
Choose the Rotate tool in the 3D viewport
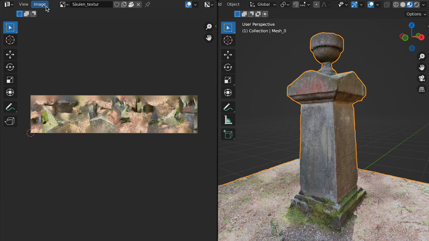228,67
